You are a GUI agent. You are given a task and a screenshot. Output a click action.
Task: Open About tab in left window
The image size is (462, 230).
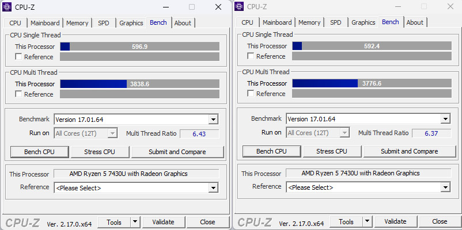[183, 23]
